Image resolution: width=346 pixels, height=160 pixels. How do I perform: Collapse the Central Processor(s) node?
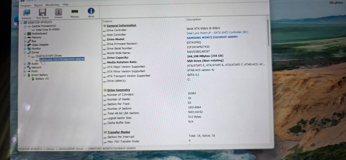coord(25,26)
